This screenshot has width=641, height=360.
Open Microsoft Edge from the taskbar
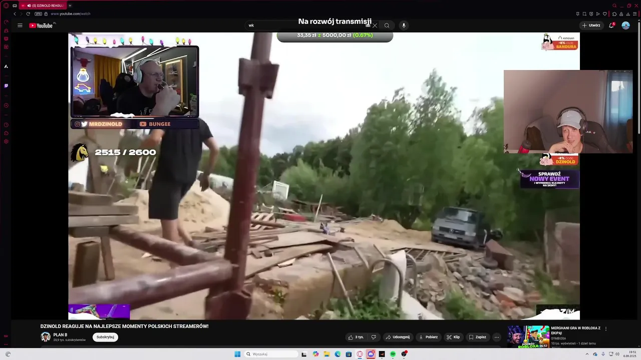(338, 354)
